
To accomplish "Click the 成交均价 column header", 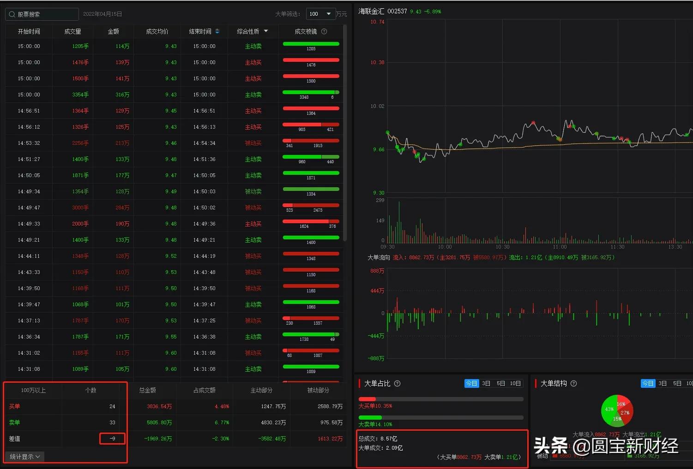I will pos(157,31).
